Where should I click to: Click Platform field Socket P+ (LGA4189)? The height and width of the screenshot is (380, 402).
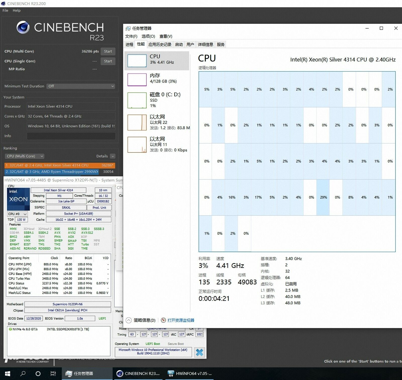tap(78, 214)
